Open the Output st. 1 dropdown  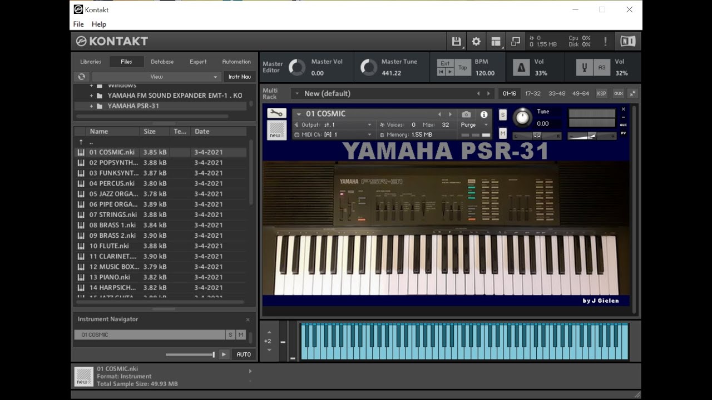click(333, 125)
